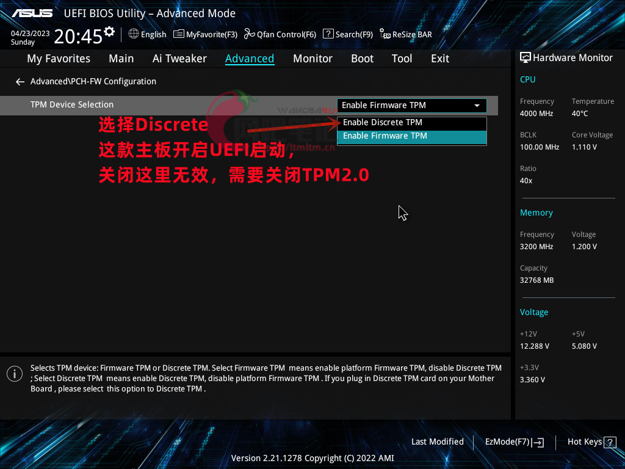Viewport: 625px width, 469px height.
Task: Click the EzMode exit arrow icon
Action: coord(538,442)
